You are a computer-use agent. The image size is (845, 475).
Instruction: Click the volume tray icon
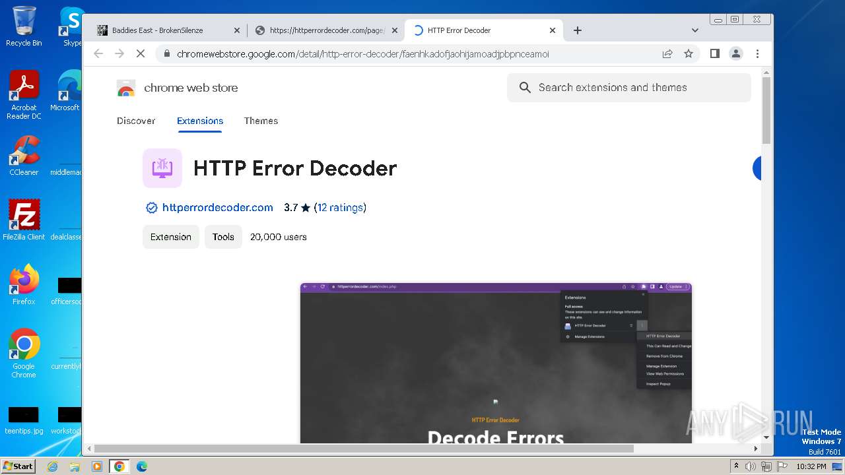pos(751,466)
